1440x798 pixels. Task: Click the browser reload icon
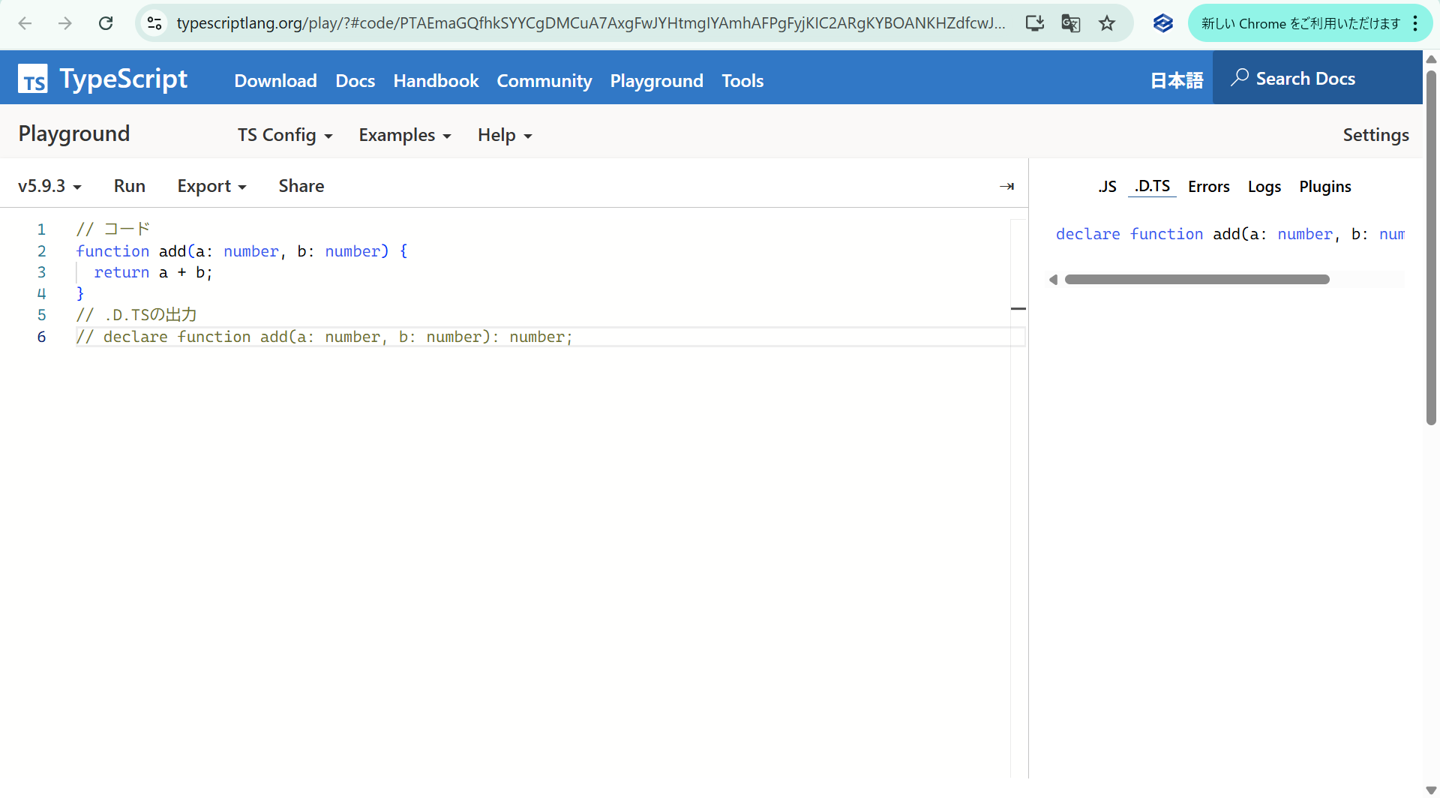(x=106, y=23)
